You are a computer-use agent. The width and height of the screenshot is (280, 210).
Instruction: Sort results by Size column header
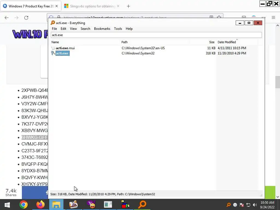[203, 42]
